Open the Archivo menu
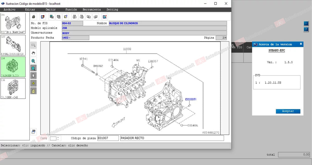Viewport: 312px width, 165px height. pyautogui.click(x=9, y=10)
